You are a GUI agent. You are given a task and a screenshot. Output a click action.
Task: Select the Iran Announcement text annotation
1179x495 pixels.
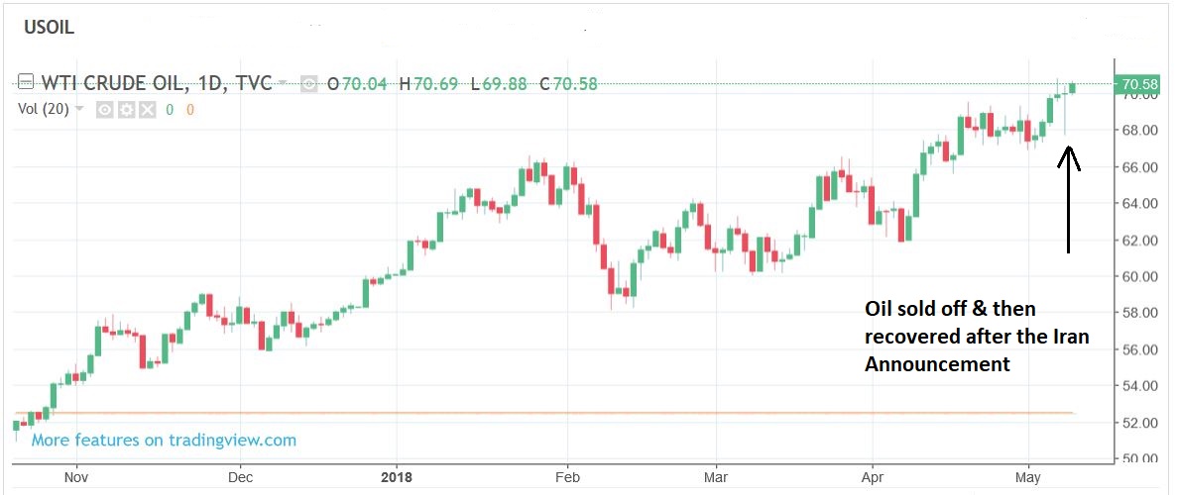[976, 337]
